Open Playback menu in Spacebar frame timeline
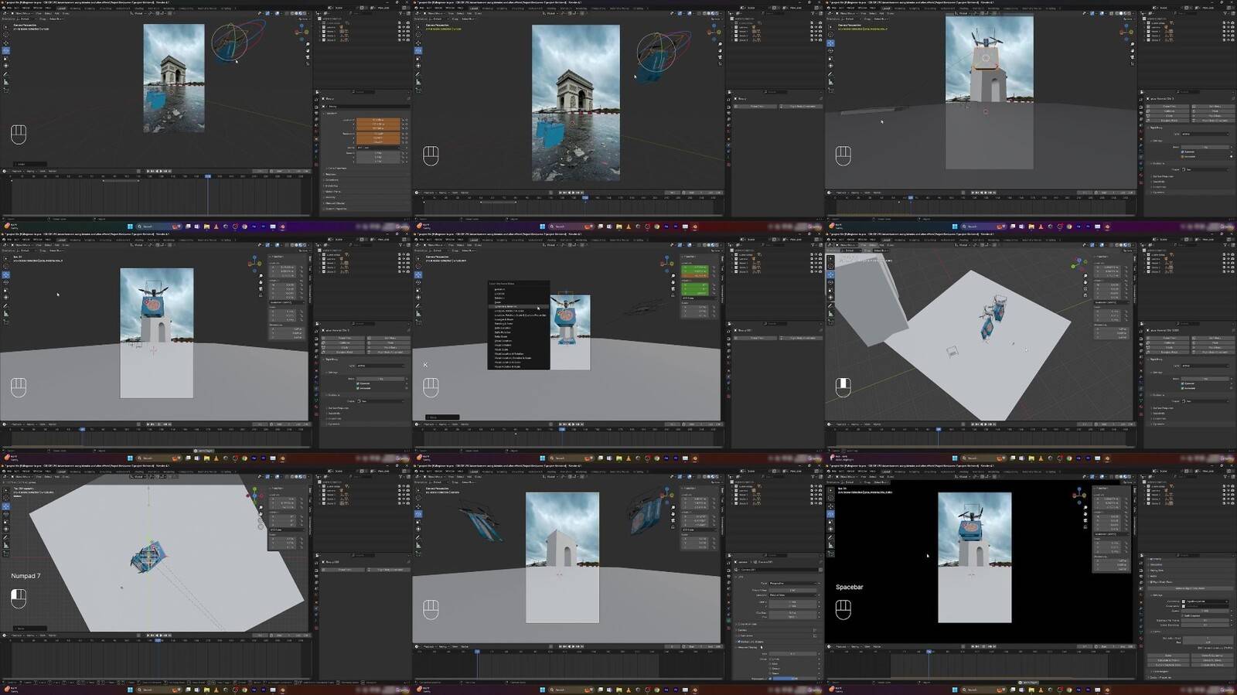The height and width of the screenshot is (695, 1237). pos(841,646)
